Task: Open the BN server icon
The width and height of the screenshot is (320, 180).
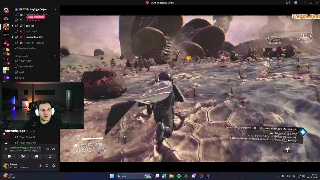Action: (6, 19)
